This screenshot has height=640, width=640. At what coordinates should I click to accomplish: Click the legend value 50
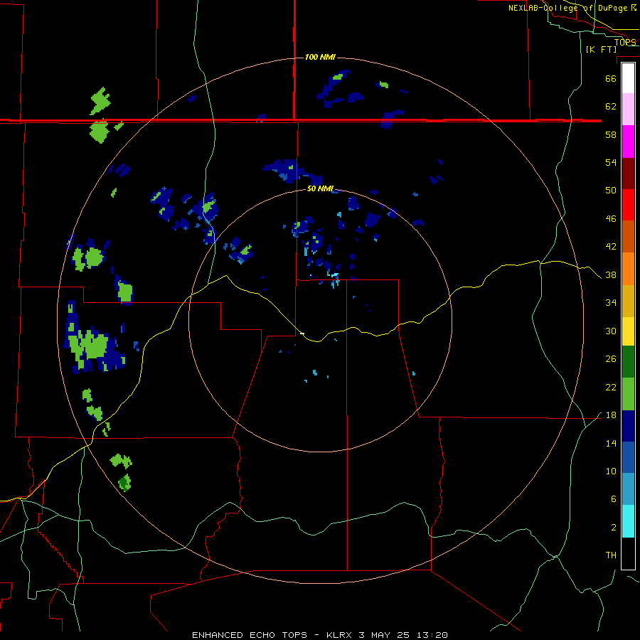(611, 190)
